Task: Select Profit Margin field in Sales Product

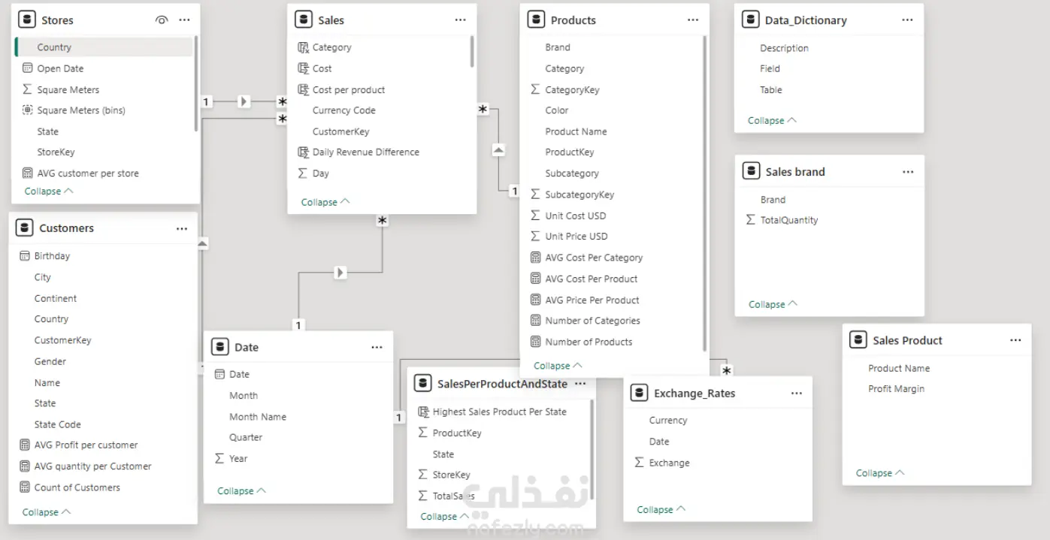Action: pos(896,389)
